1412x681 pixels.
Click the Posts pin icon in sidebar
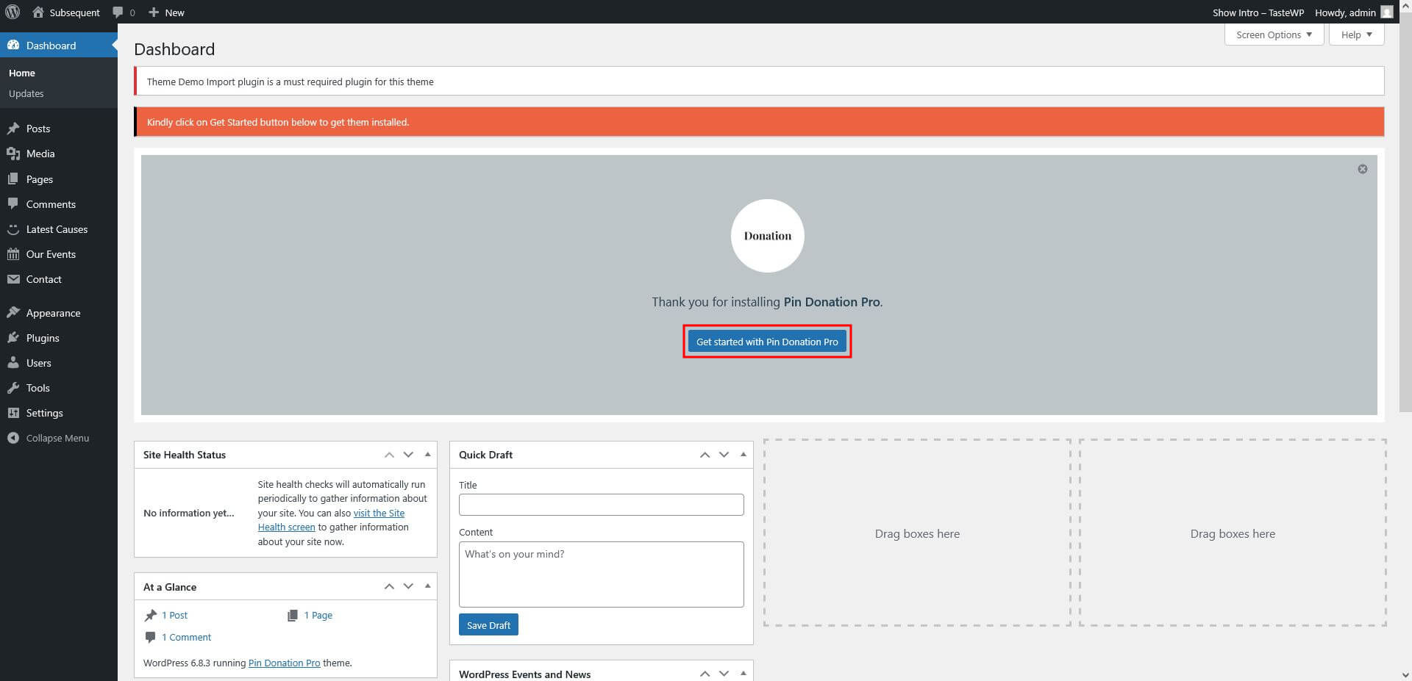point(13,129)
